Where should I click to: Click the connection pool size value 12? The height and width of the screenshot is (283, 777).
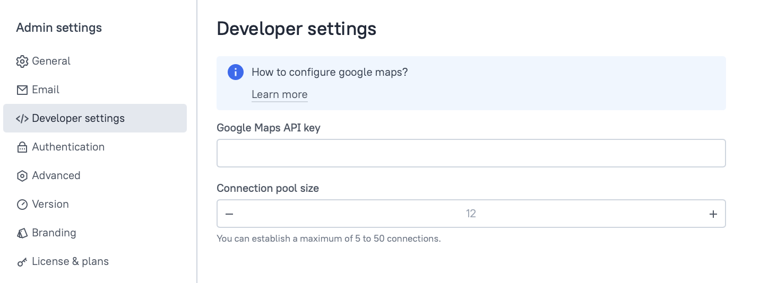click(471, 214)
